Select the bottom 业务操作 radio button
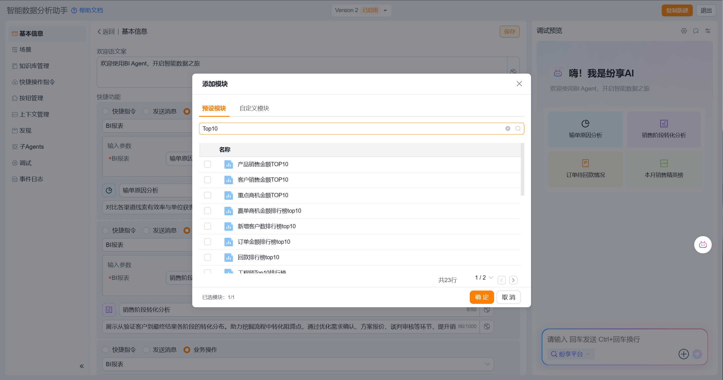This screenshot has height=380, width=723. [x=187, y=350]
